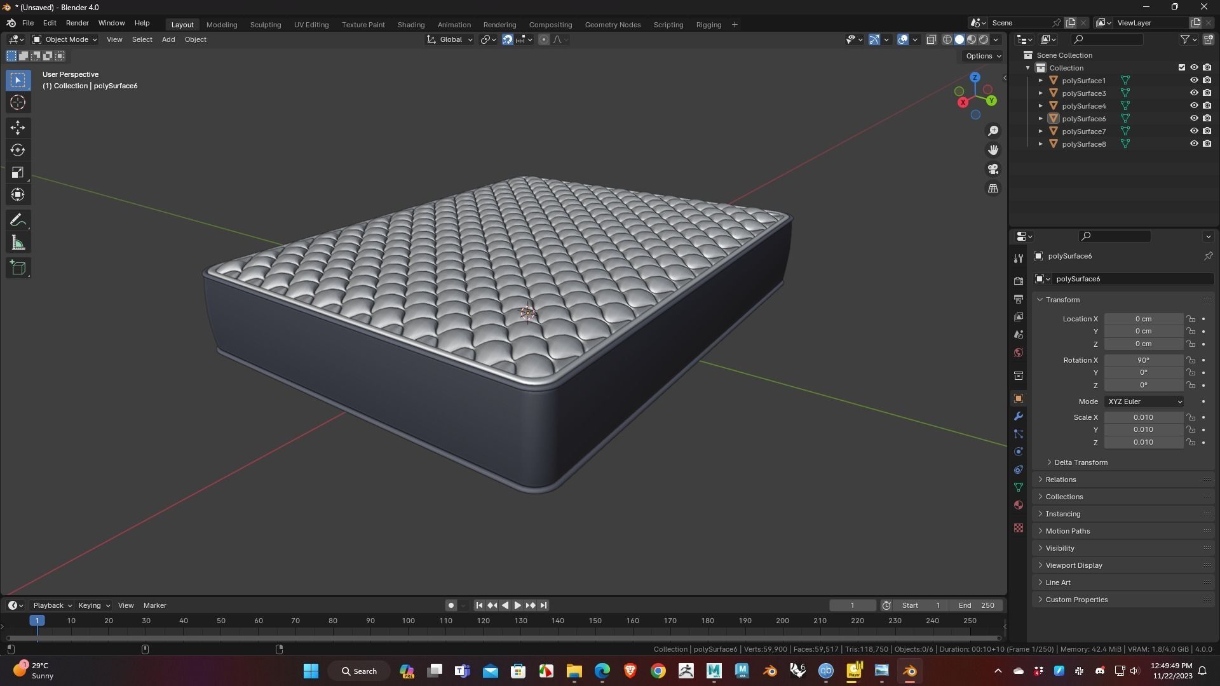Viewport: 1220px width, 686px height.
Task: Jump to the timeline end frame
Action: [x=543, y=605]
